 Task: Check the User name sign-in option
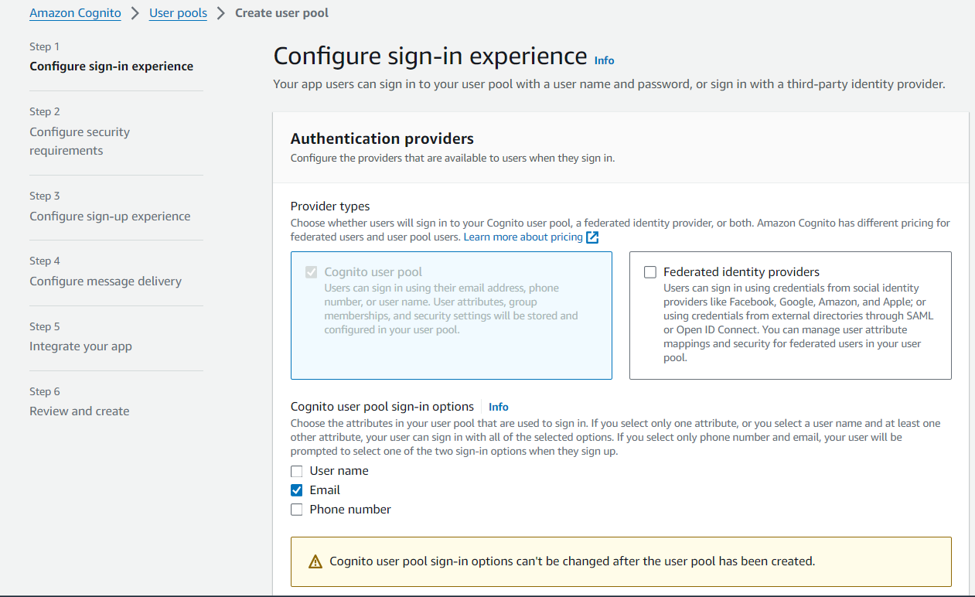coord(297,471)
